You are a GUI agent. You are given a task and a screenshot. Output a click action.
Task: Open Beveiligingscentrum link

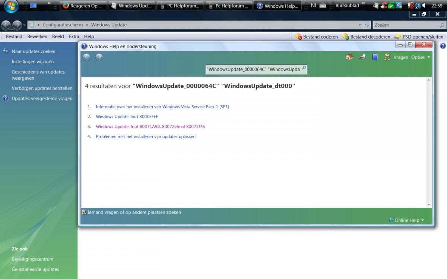pyautogui.click(x=32, y=259)
